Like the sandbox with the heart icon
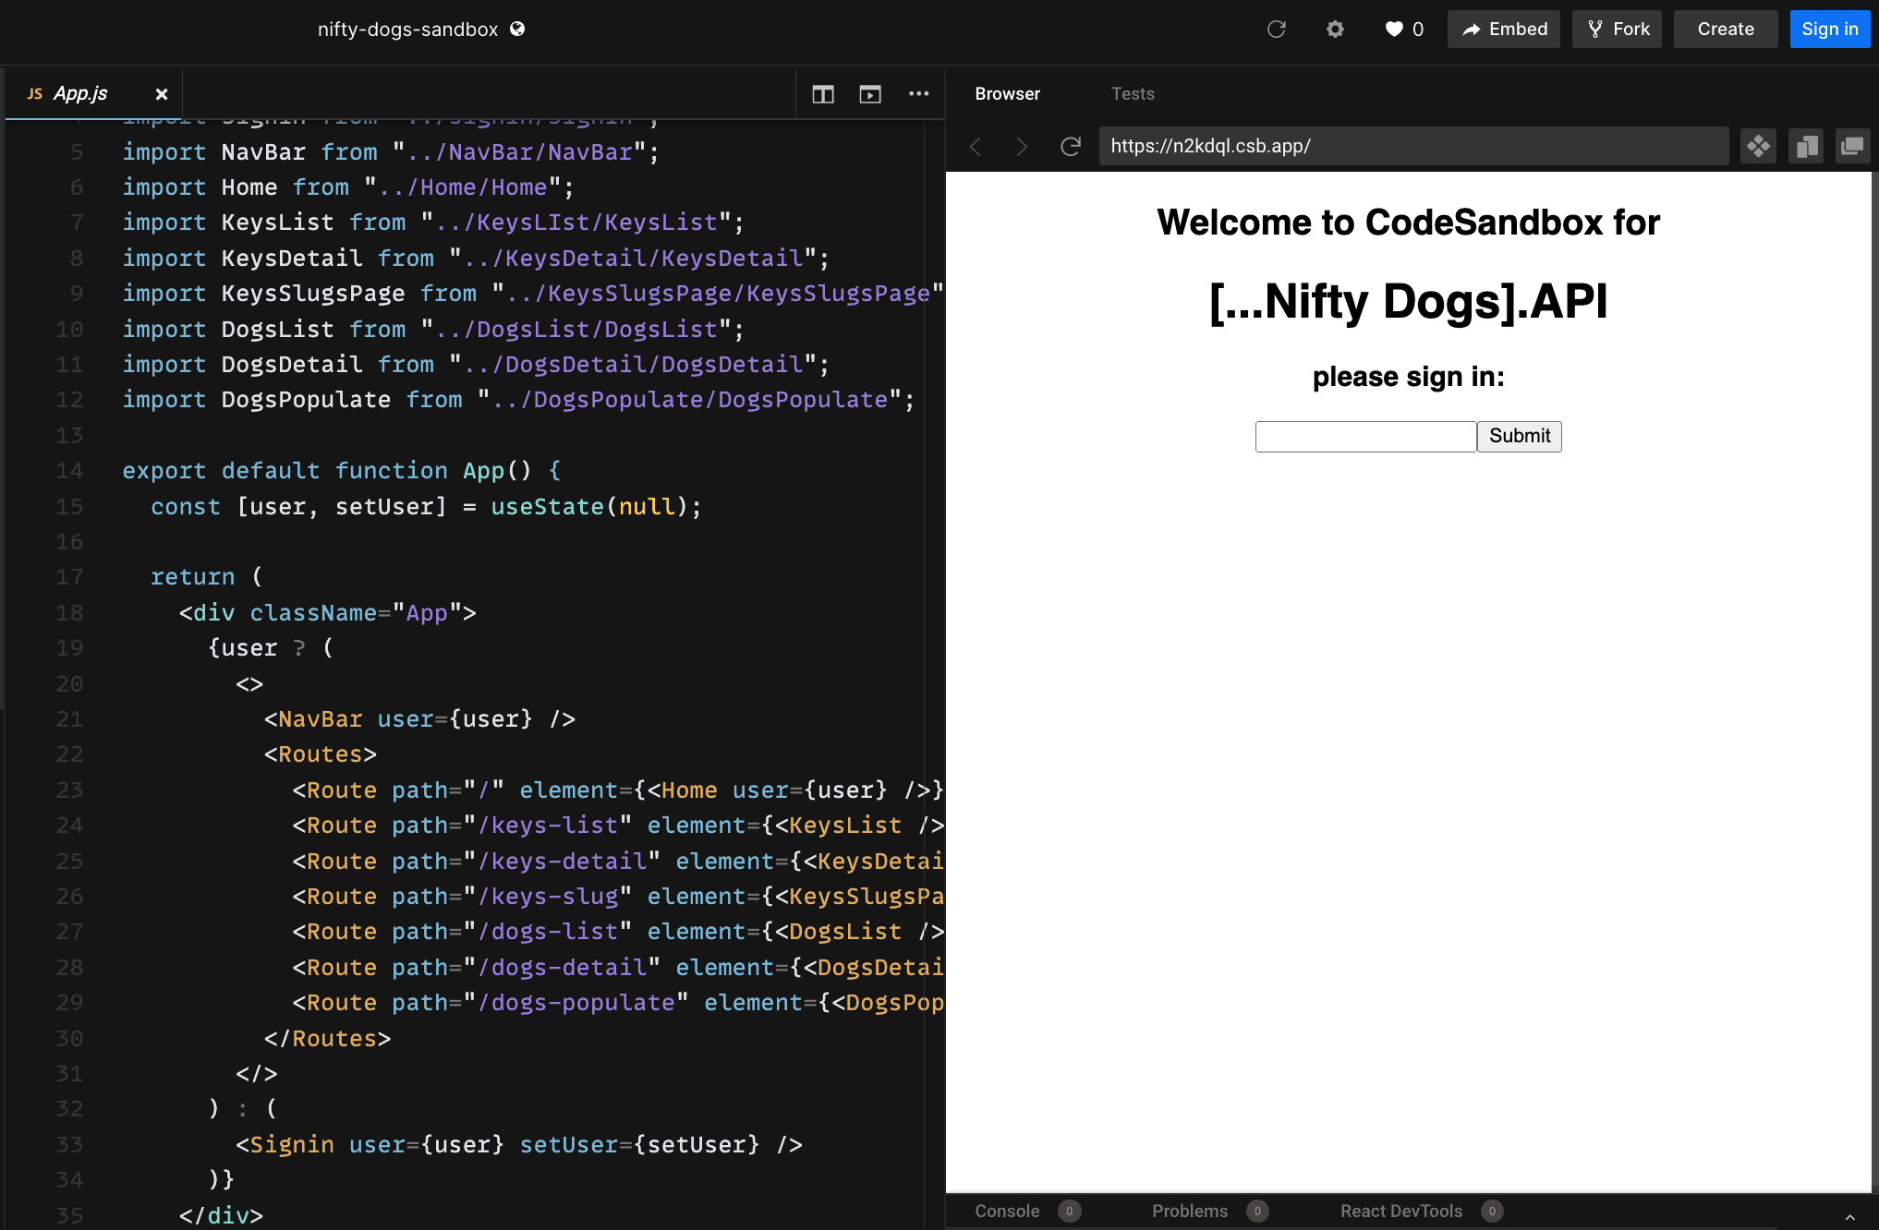1879x1230 pixels. [x=1394, y=30]
